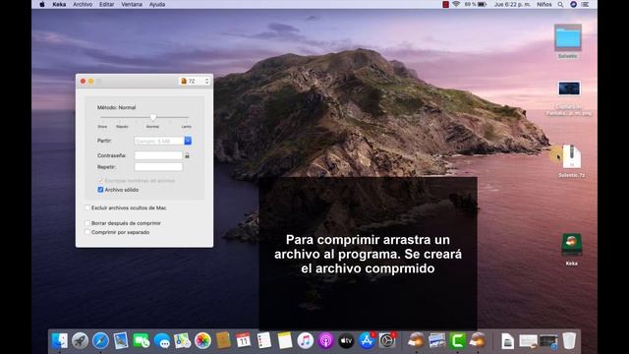Open Contacts from the Dock
This screenshot has height=354, width=629.
coord(223,341)
